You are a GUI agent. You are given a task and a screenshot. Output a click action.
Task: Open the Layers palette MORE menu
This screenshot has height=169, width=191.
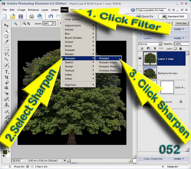coord(179,38)
